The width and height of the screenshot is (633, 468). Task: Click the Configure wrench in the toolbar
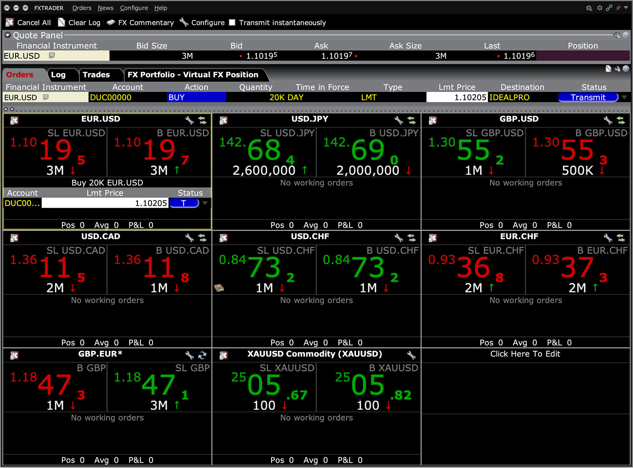pos(184,22)
